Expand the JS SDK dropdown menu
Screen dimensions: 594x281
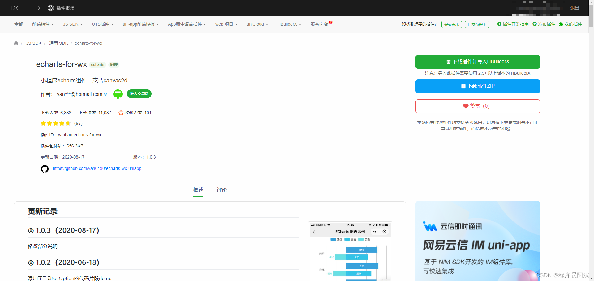tap(73, 24)
